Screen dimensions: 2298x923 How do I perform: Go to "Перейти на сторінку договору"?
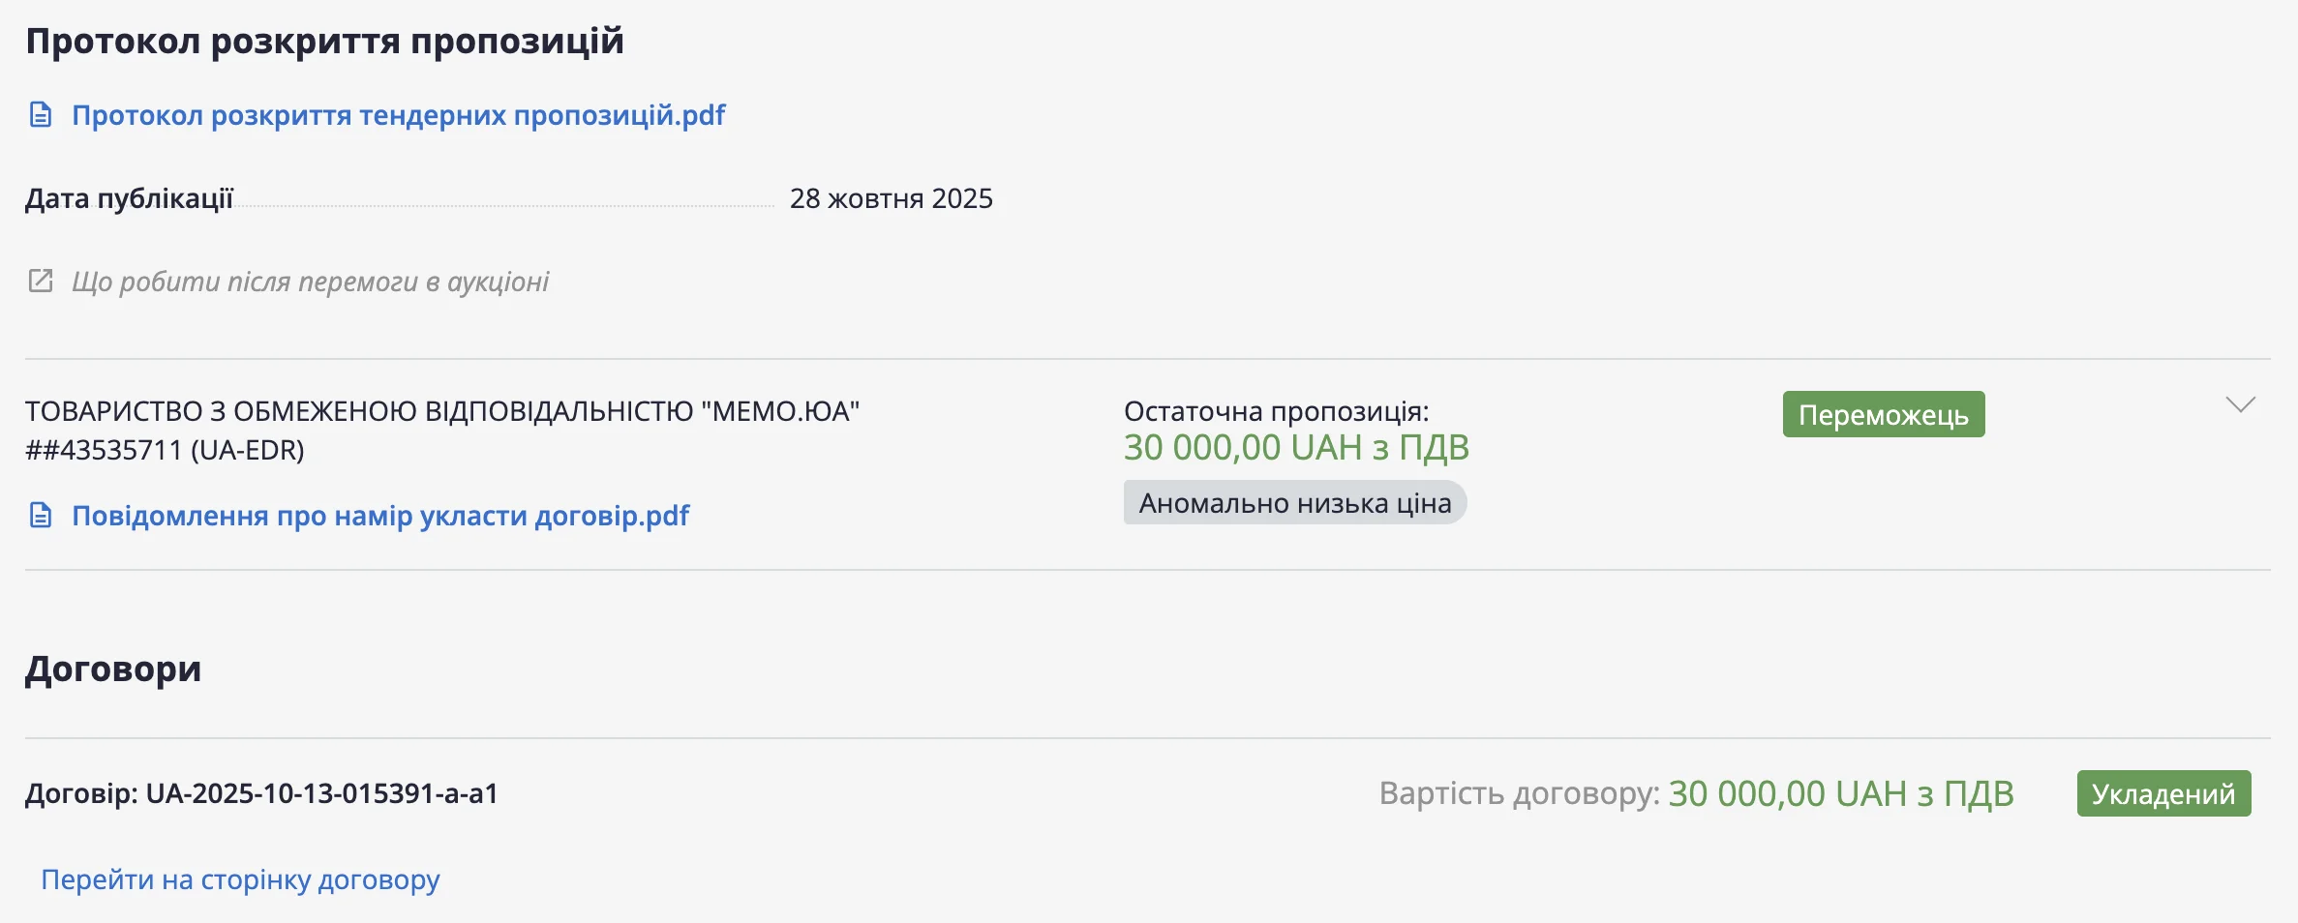tap(240, 879)
